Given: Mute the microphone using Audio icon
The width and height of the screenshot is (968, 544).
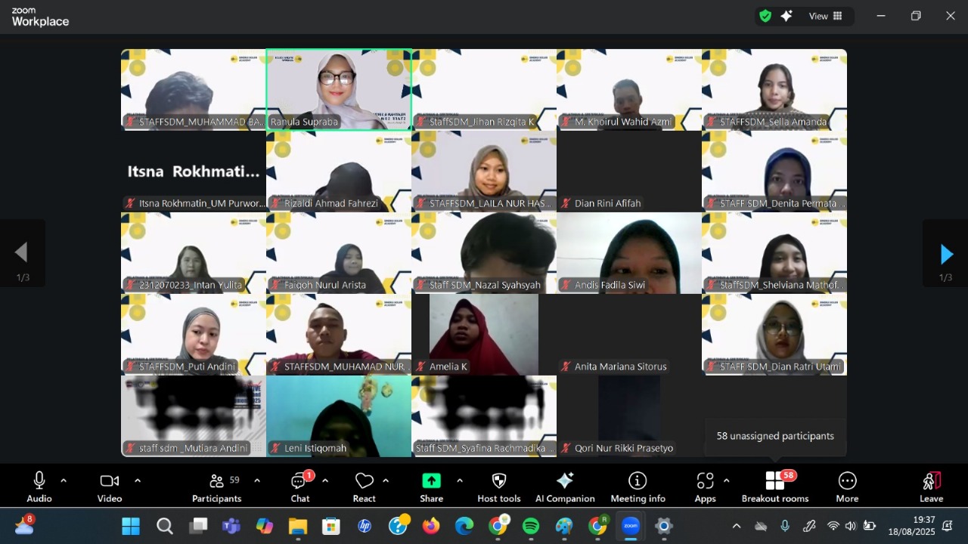Looking at the screenshot, I should 39,486.
